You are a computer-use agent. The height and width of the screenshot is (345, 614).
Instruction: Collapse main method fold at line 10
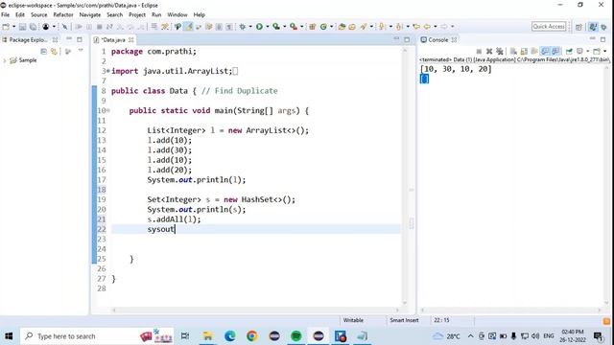(108, 111)
